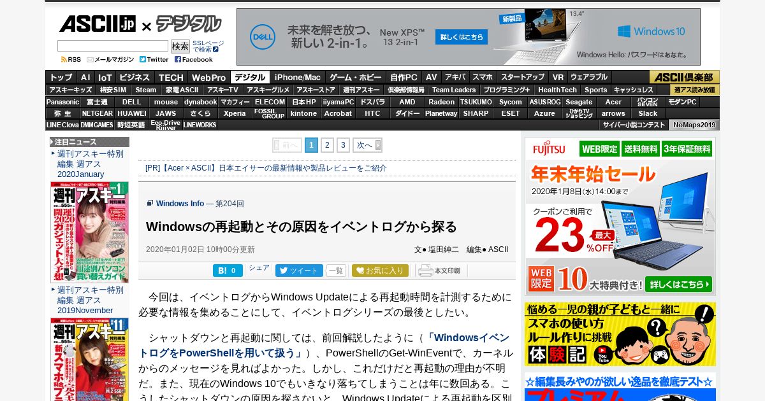Open the AI navigation tab
The height and width of the screenshot is (401, 765).
click(85, 77)
